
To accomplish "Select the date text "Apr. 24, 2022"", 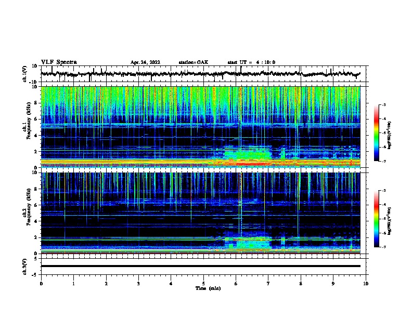I will 145,62.
